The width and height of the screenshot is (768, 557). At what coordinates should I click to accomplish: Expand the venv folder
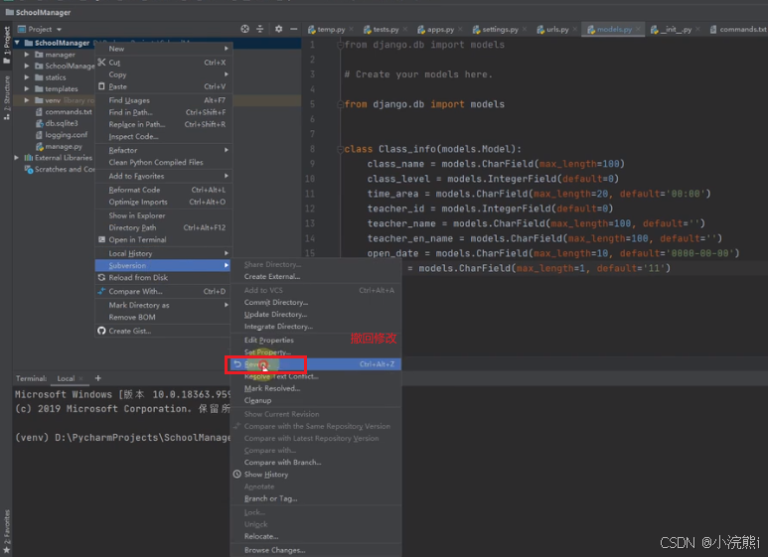coord(27,100)
